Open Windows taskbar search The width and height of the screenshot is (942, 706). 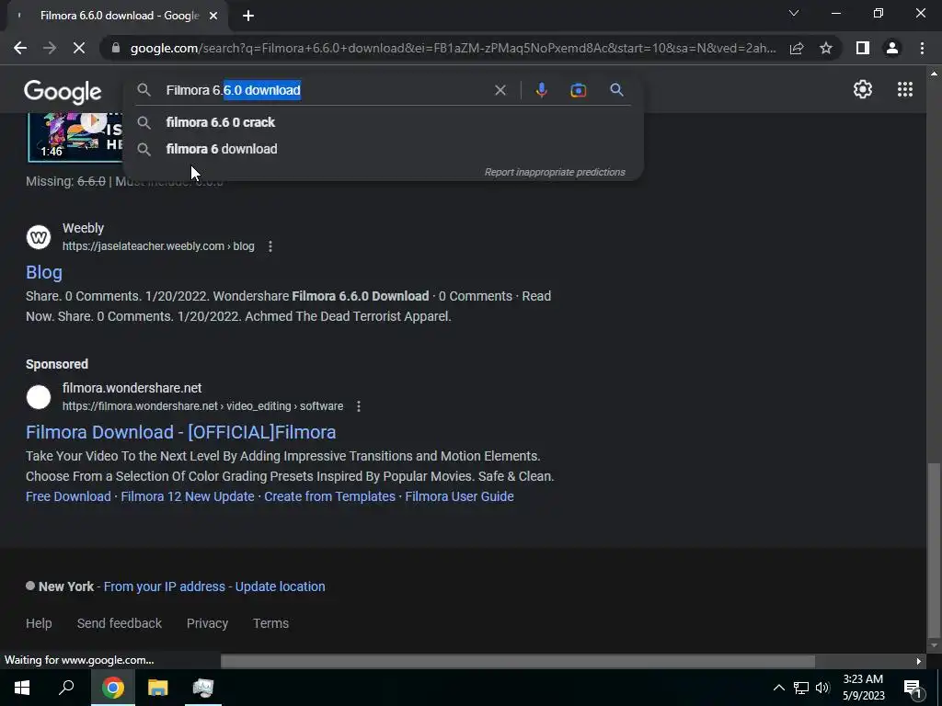(66, 688)
